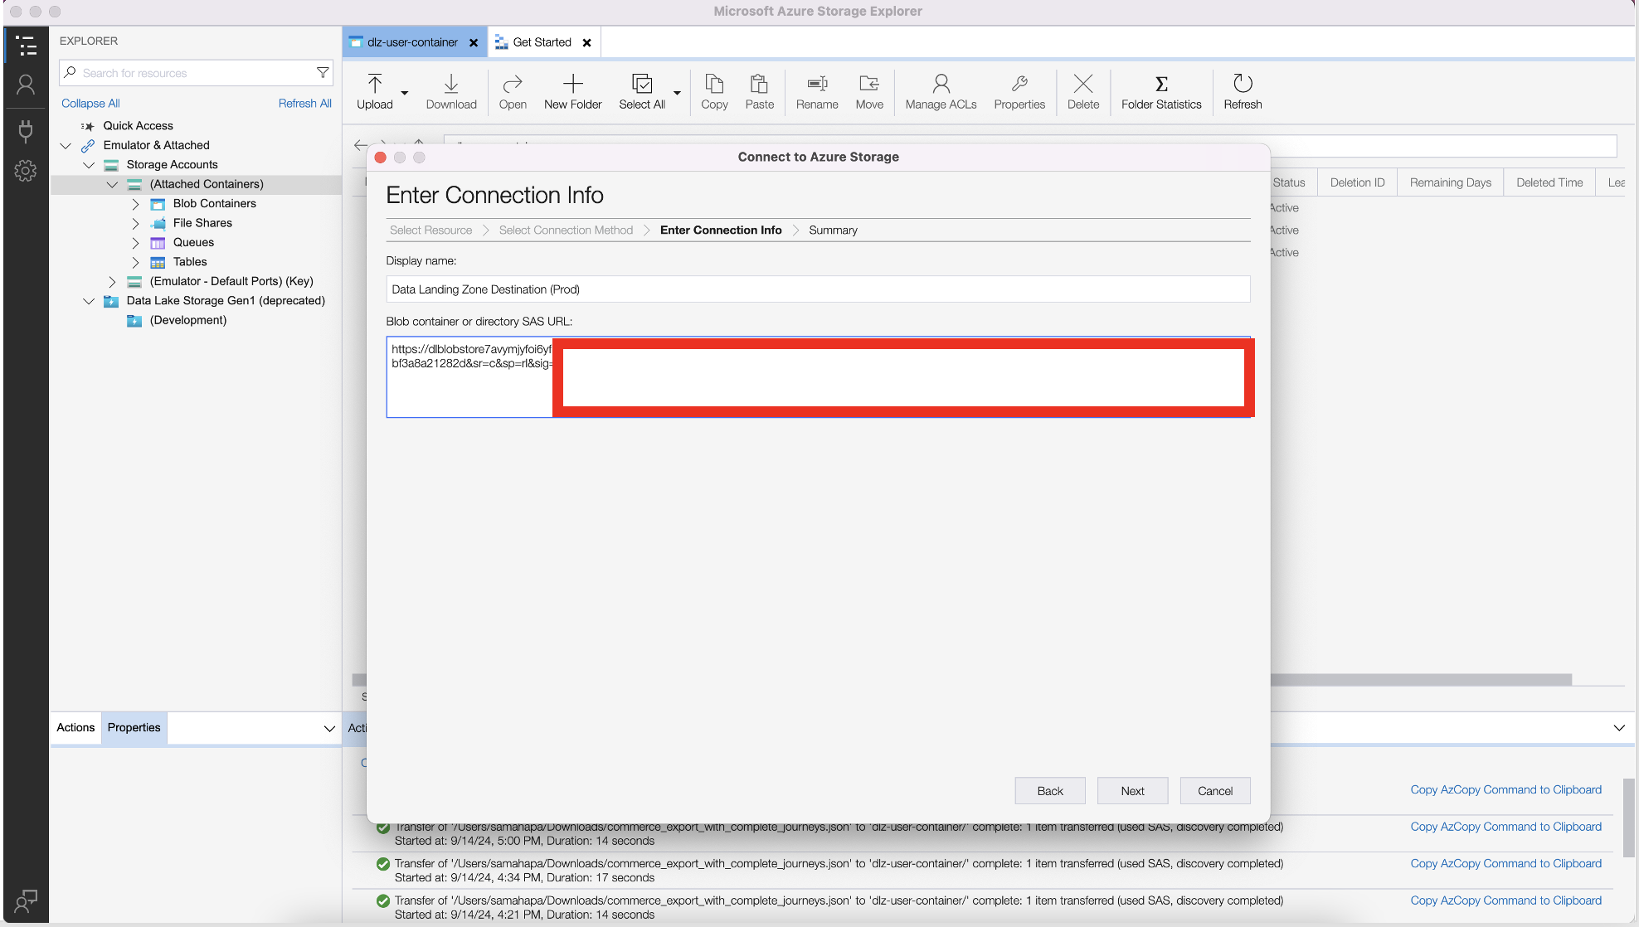1639x927 pixels.
Task: Open the connect plug icon in sidebar
Action: tap(26, 130)
